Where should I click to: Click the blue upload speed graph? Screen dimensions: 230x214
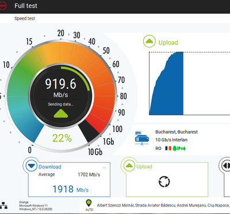pyautogui.click(x=166, y=84)
